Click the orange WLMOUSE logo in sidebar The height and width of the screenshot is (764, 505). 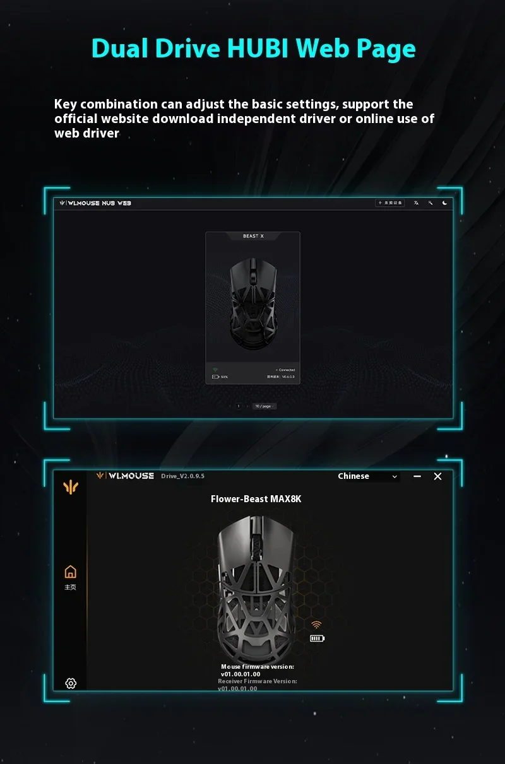pyautogui.click(x=71, y=486)
